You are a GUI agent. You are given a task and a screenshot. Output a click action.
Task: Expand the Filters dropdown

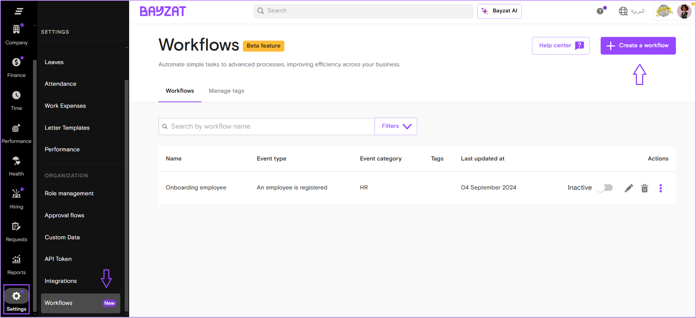click(396, 126)
